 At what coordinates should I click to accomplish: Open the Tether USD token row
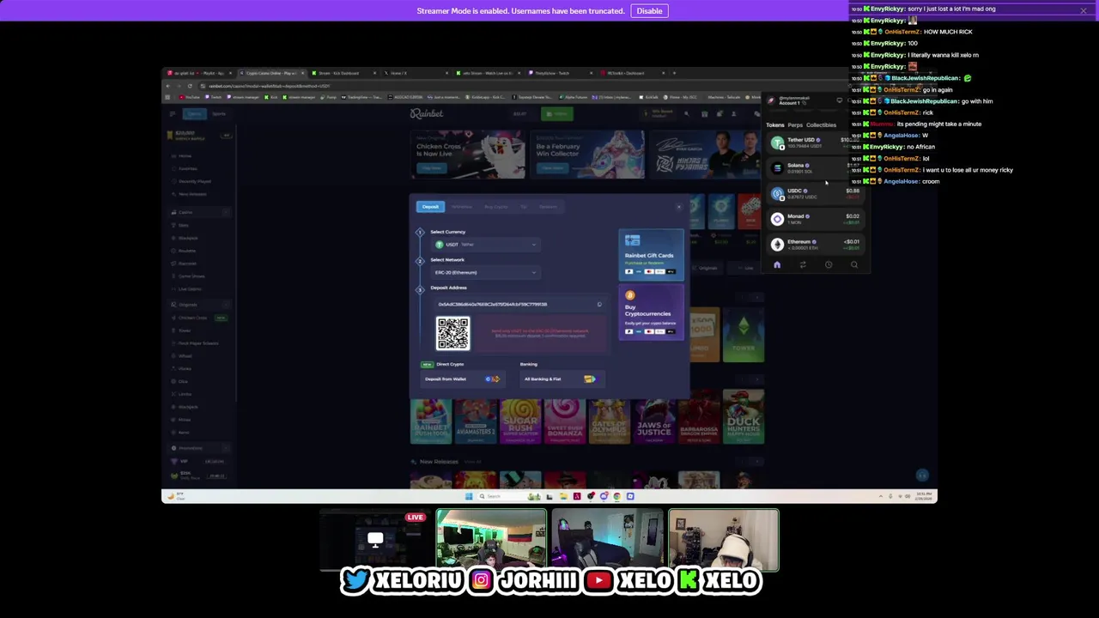[816, 142]
